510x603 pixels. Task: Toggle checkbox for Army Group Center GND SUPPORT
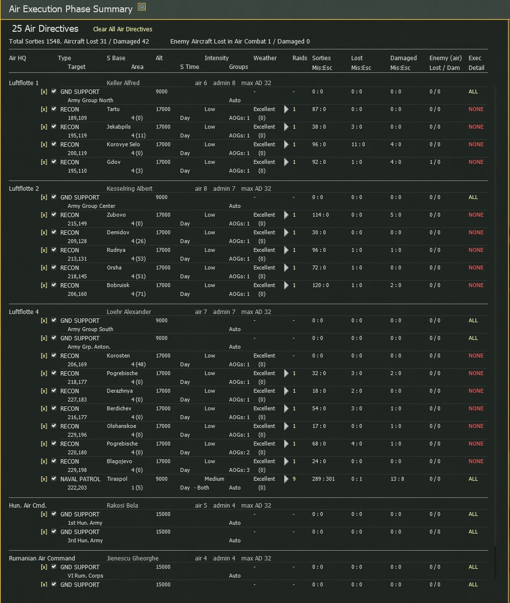[54, 197]
